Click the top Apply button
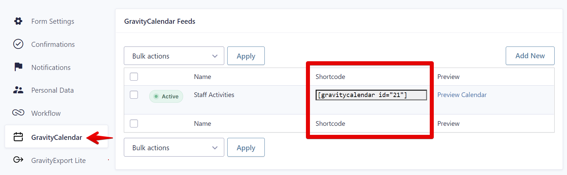The width and height of the screenshot is (567, 175). pos(246,56)
